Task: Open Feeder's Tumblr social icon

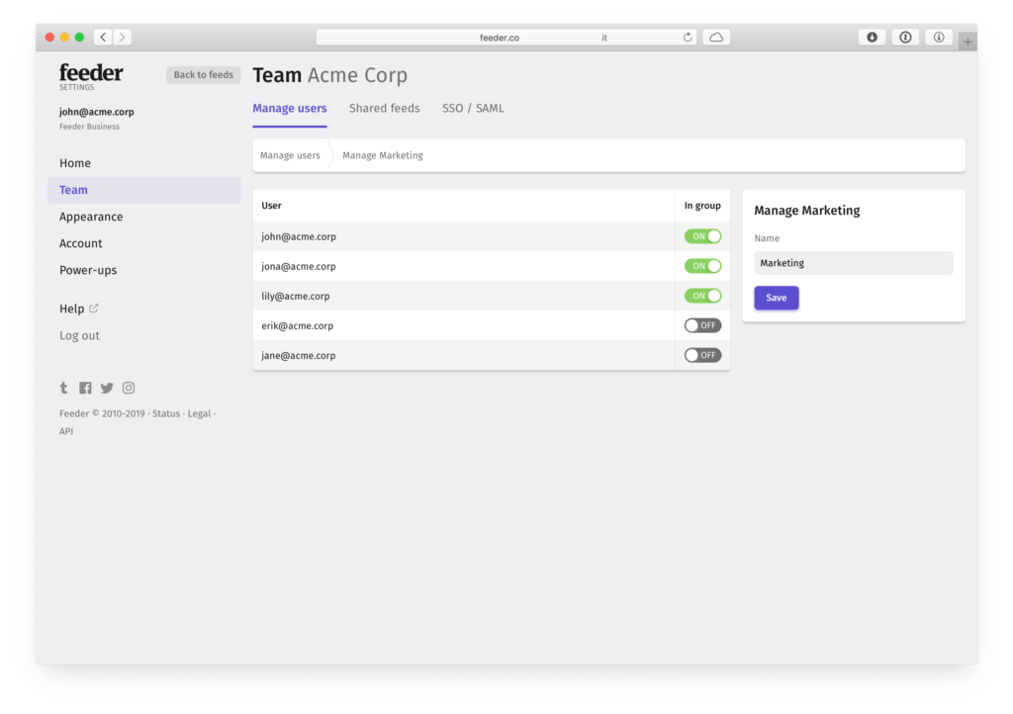Action: coord(63,388)
